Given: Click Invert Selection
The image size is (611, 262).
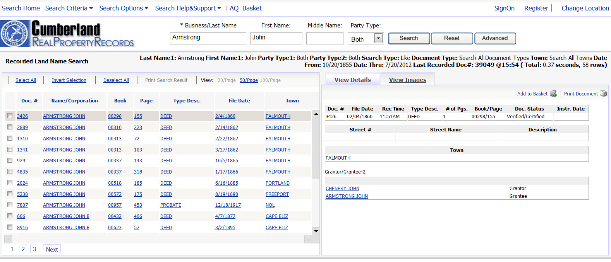Looking at the screenshot, I should coord(69,80).
